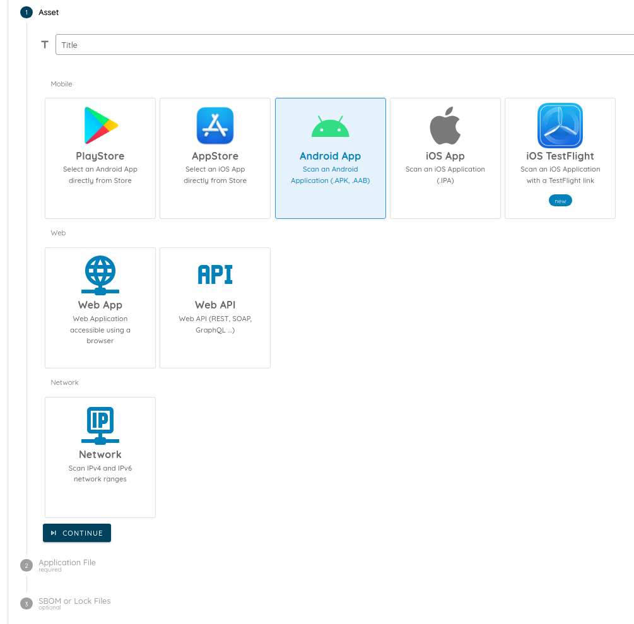Select the AppStore card heading

pos(215,156)
